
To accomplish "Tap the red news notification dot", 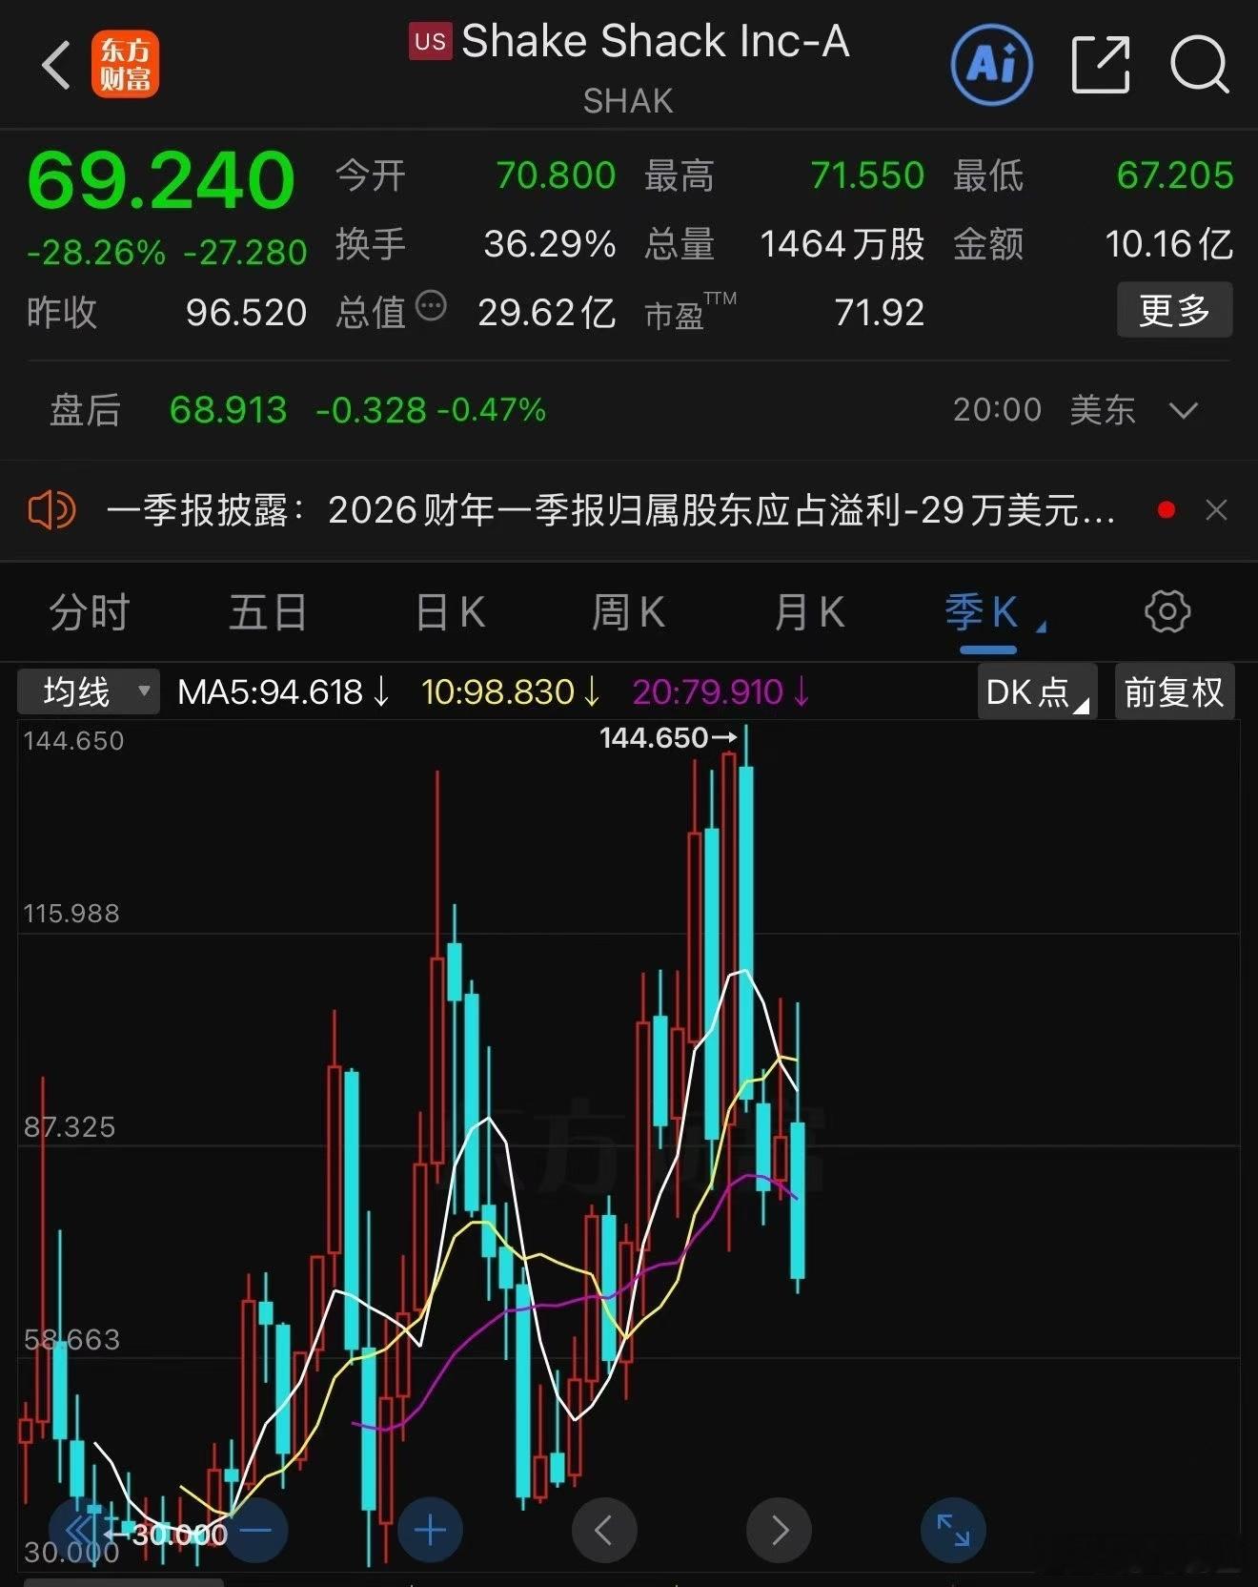I will [1166, 510].
